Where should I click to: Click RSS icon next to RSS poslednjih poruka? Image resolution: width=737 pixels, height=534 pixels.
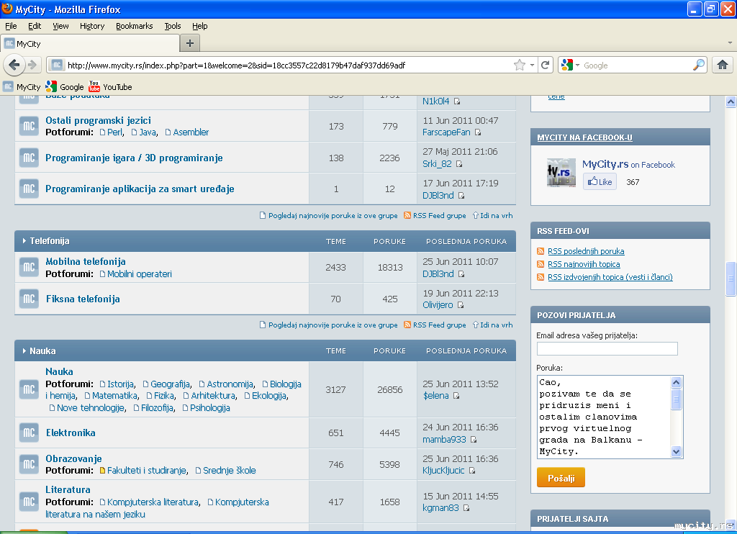541,251
